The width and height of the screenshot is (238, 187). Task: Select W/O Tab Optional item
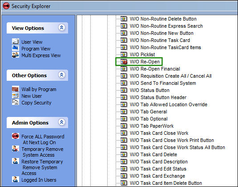[x=149, y=119]
